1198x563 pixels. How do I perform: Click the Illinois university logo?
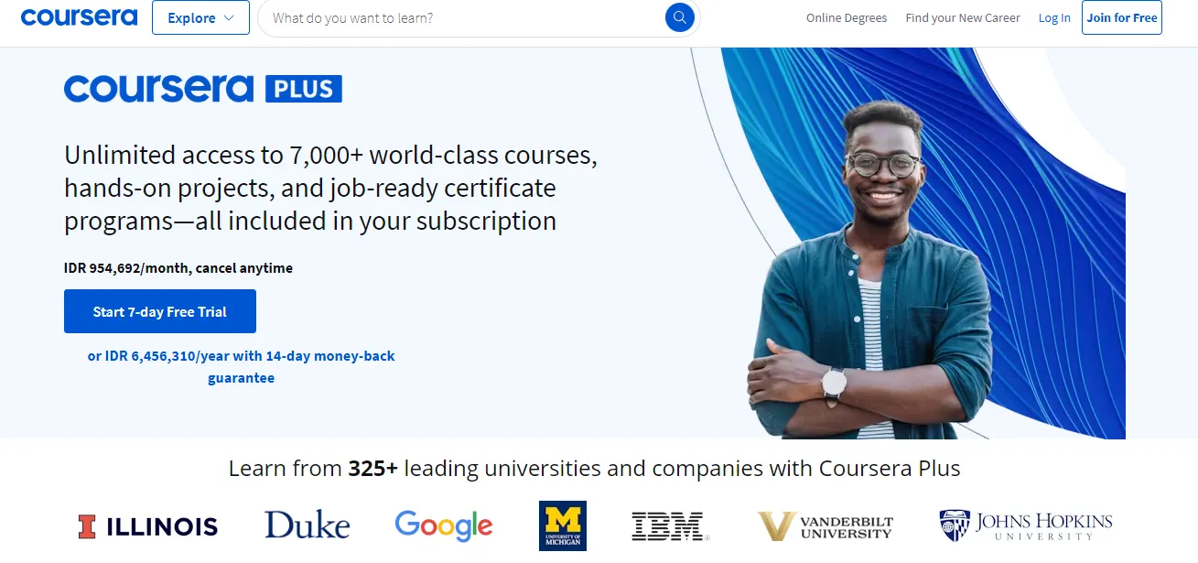click(x=148, y=526)
